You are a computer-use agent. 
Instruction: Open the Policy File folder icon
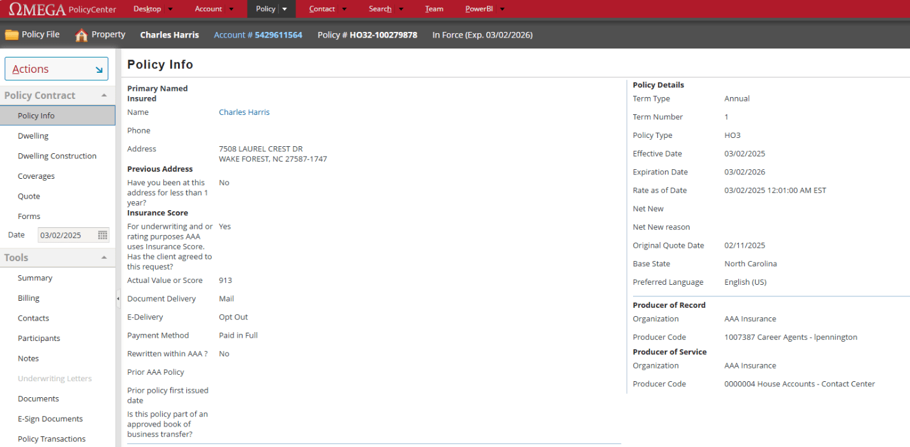coord(11,34)
